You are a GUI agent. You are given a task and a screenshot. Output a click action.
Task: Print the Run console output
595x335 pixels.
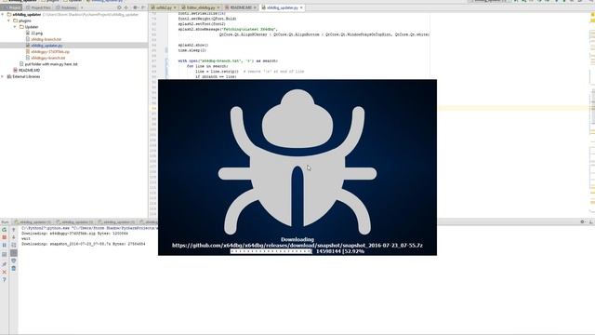click(x=14, y=261)
